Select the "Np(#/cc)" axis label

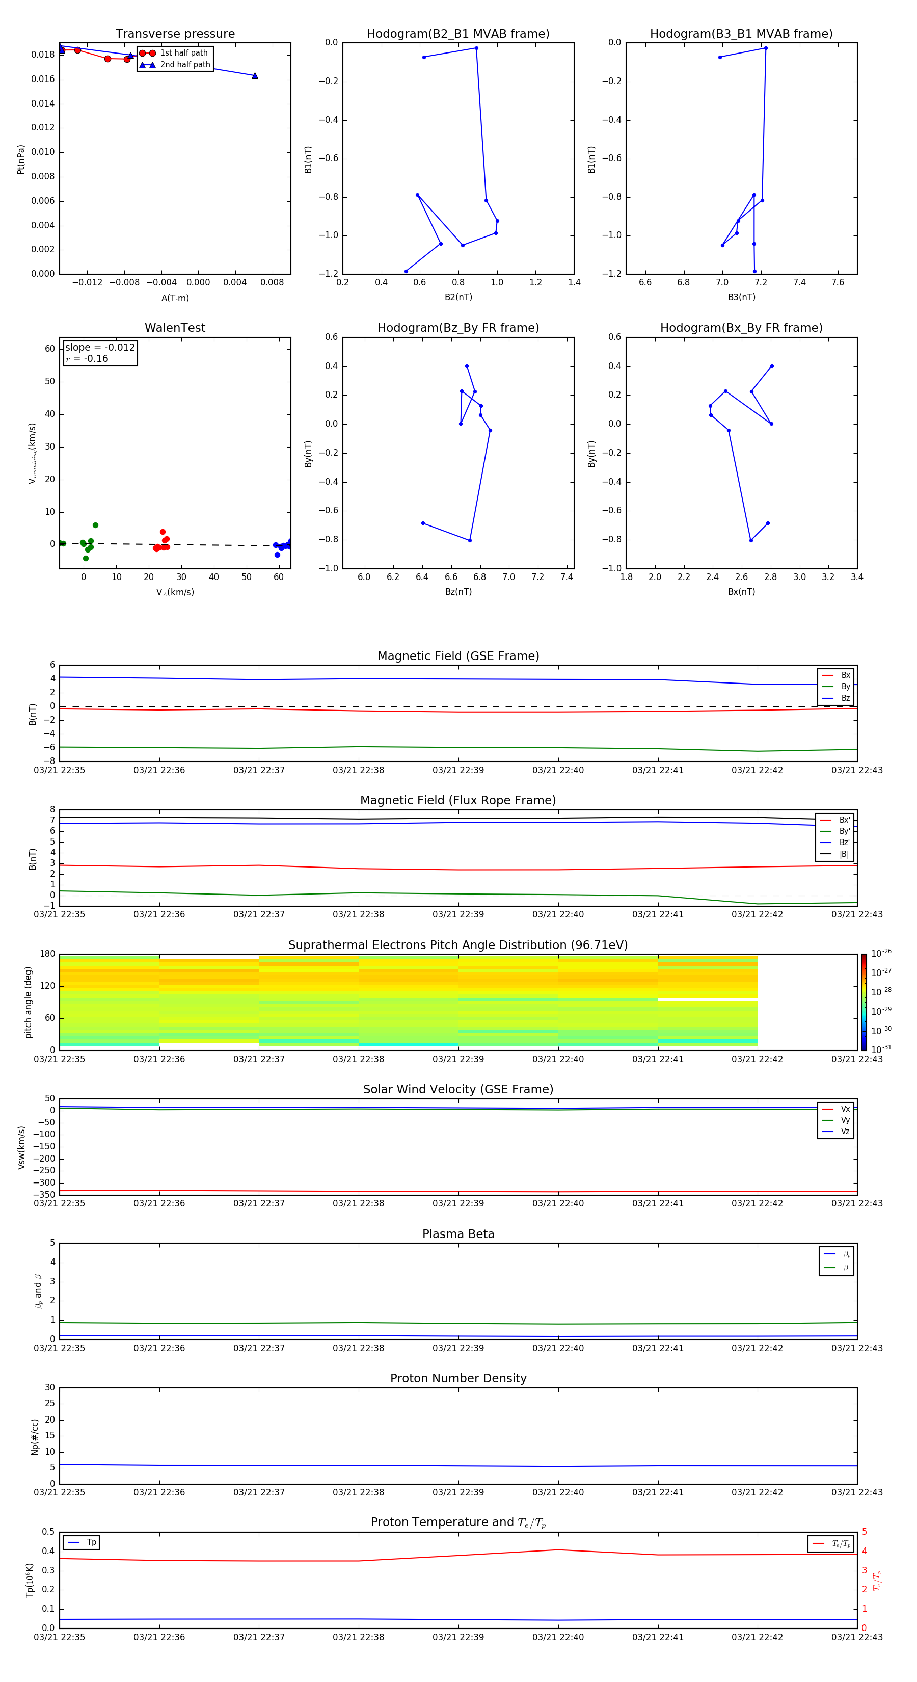35,1436
